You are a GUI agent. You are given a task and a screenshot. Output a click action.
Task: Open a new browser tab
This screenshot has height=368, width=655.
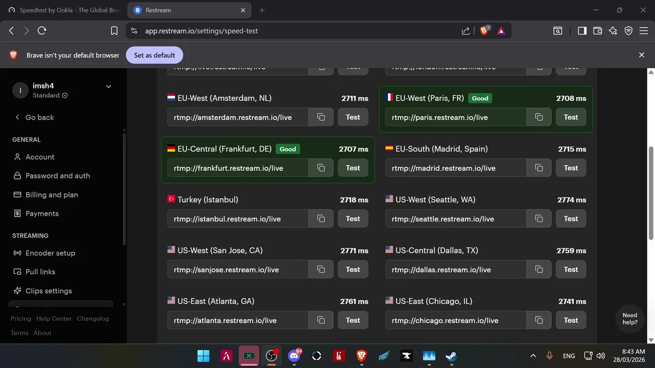tap(262, 10)
